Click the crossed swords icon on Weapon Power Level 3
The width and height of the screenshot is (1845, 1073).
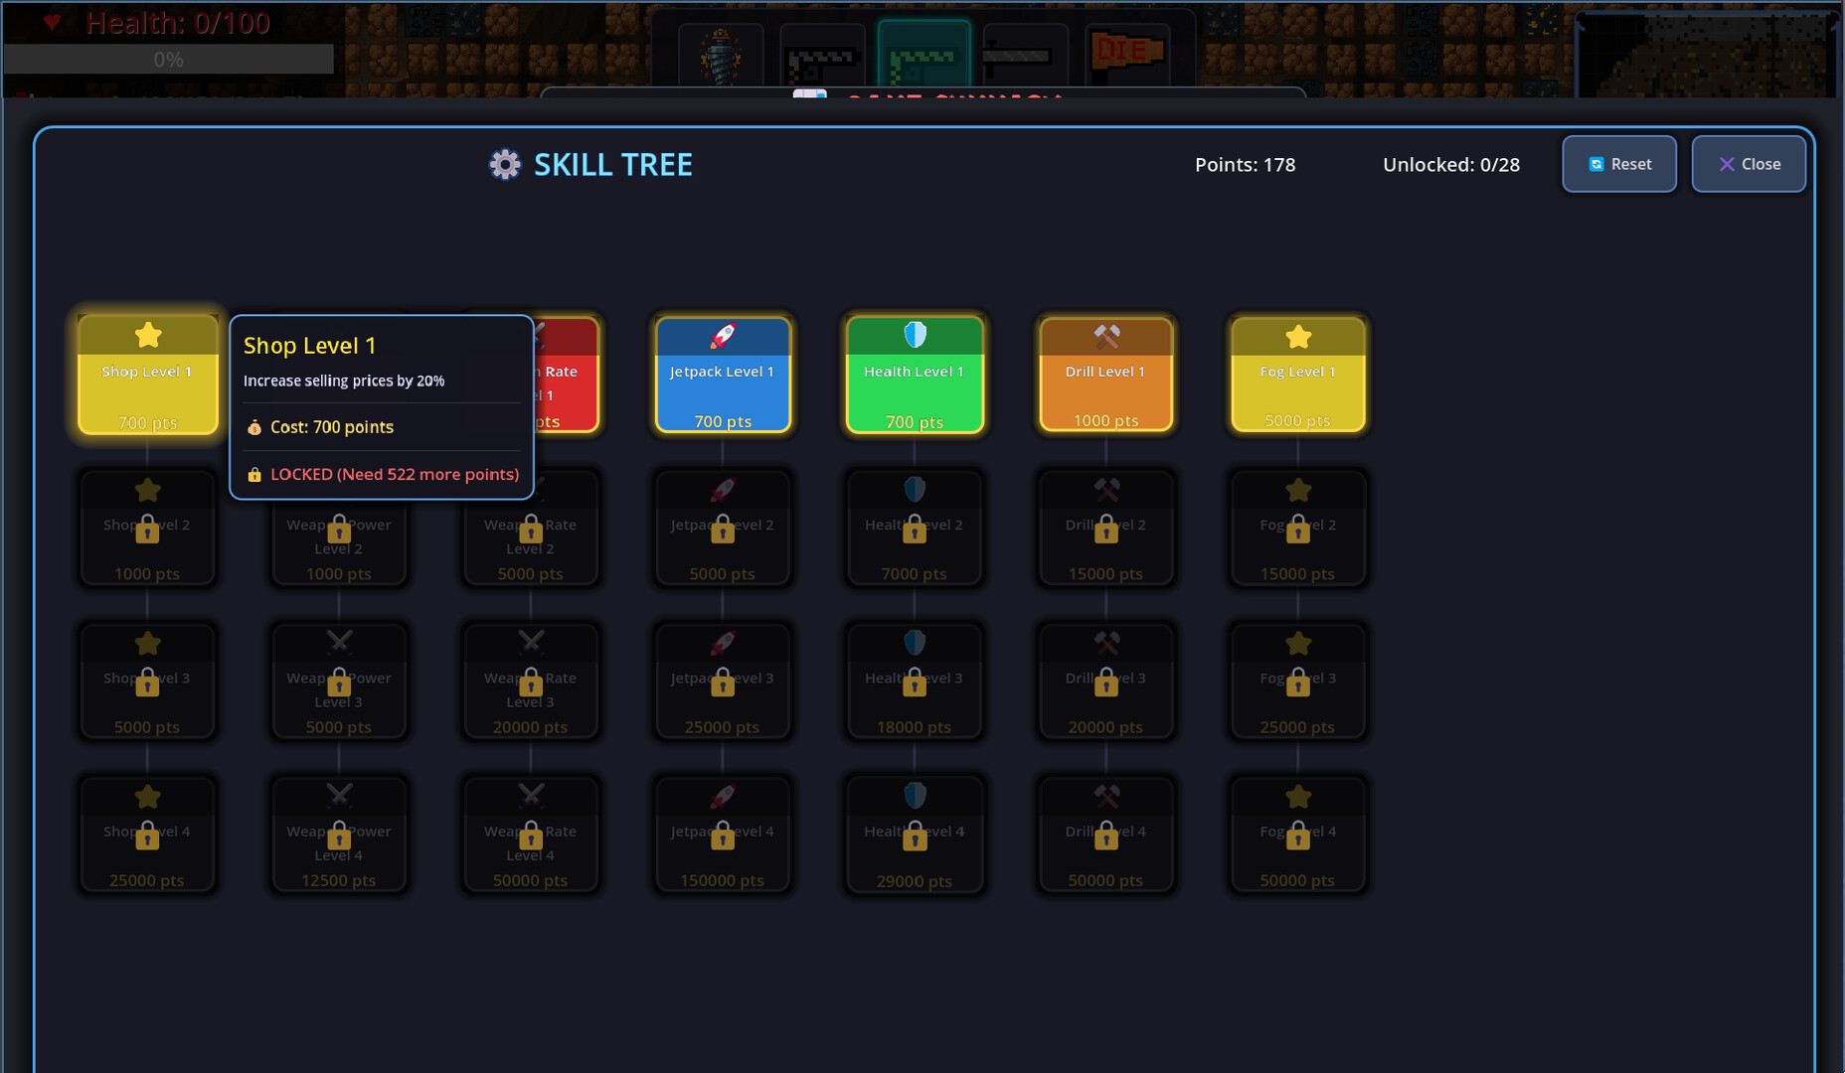pyautogui.click(x=339, y=643)
